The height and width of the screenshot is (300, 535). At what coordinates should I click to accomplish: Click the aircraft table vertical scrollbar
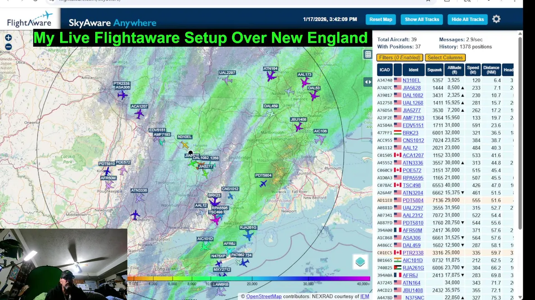(520, 133)
